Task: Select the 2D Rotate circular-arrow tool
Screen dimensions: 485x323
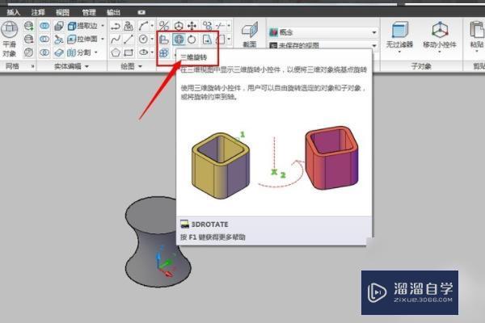Action: 192,40
